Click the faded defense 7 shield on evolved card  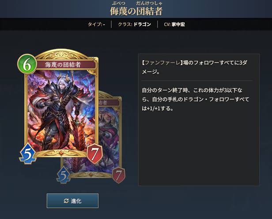(118, 175)
